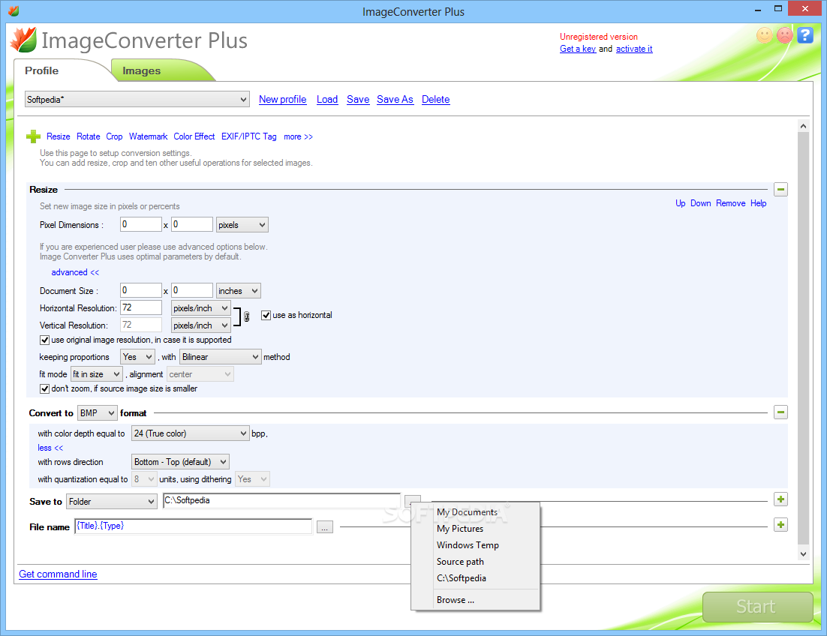The image size is (827, 636).
Task: Open the pixels unit dropdown
Action: [242, 225]
